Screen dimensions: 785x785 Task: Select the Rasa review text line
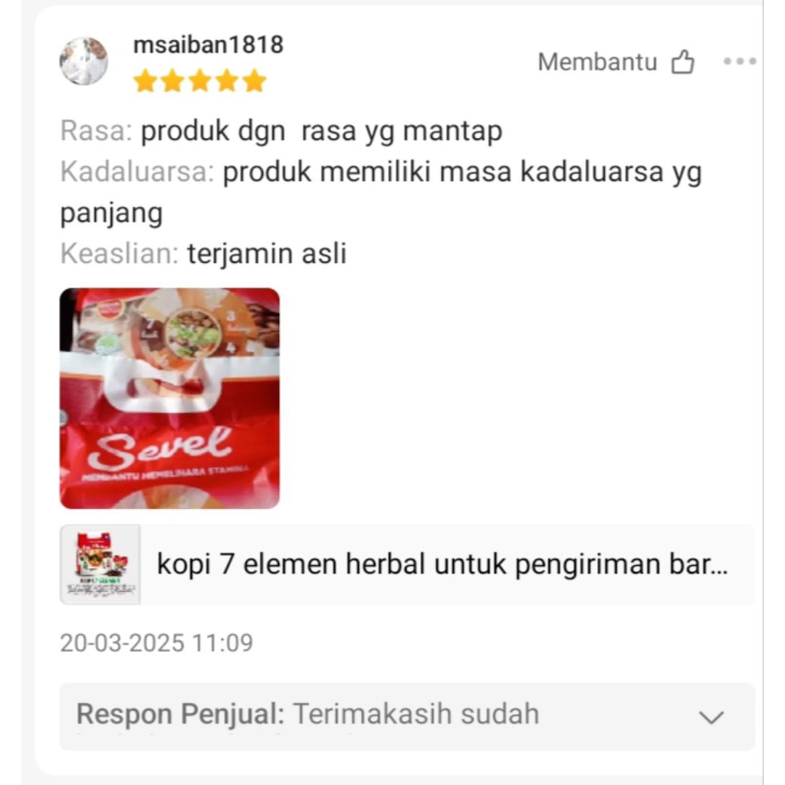point(281,132)
